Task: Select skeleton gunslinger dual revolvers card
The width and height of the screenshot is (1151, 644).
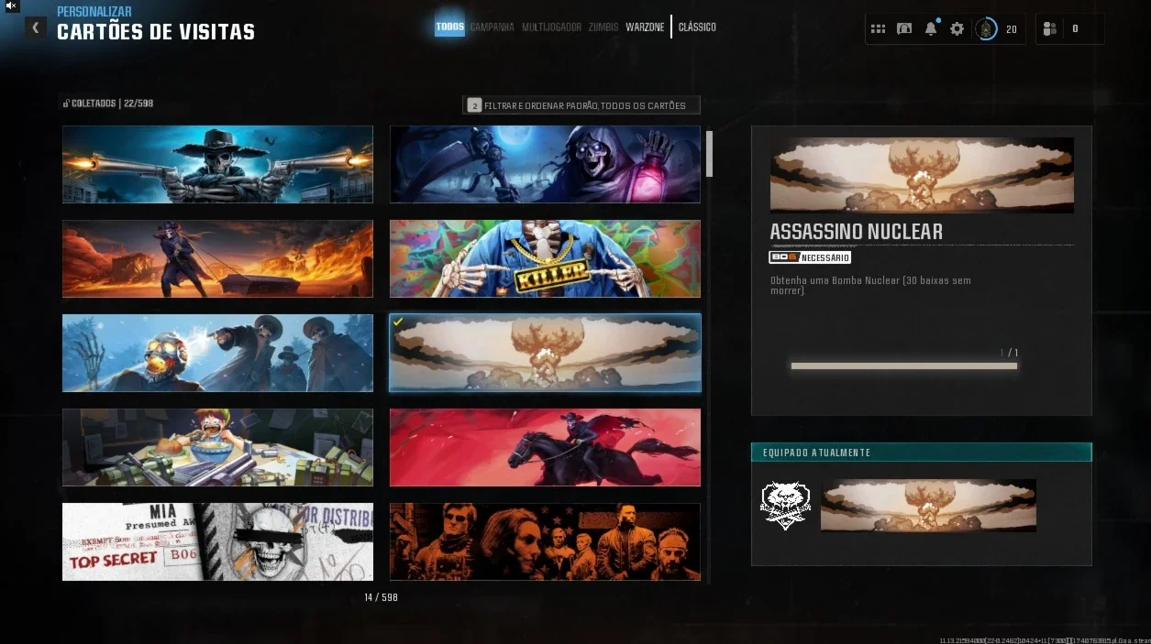Action: pyautogui.click(x=217, y=164)
